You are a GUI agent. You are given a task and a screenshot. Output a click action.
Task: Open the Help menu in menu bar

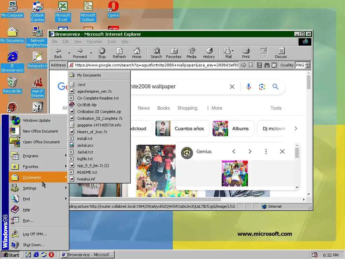point(125,41)
